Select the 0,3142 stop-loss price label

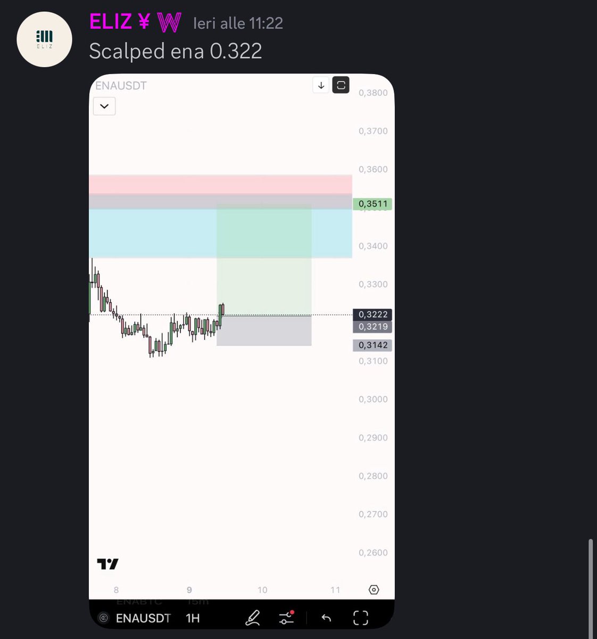(x=372, y=345)
